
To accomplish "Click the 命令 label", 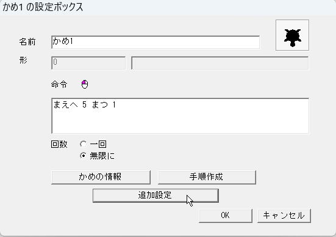I will pyautogui.click(x=59, y=84).
